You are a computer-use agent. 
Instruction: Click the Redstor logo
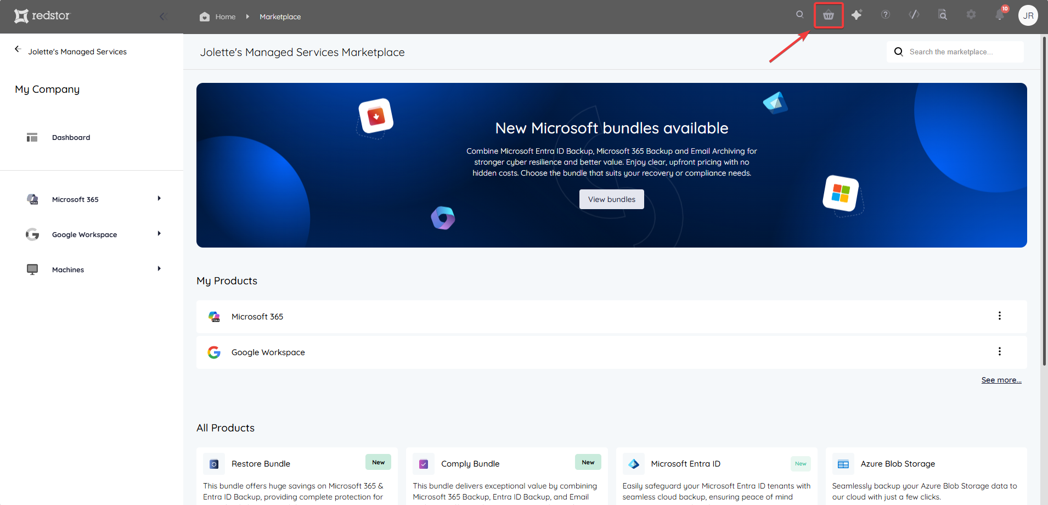pyautogui.click(x=42, y=16)
